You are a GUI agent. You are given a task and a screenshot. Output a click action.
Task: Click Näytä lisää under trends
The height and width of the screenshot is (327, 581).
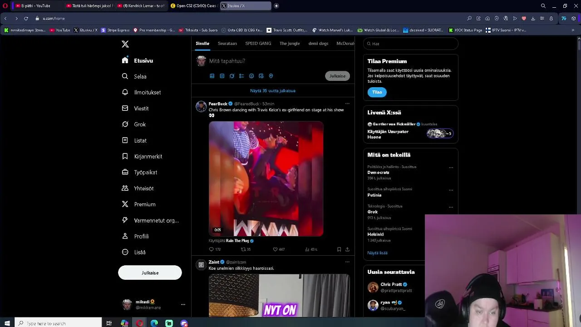[377, 253]
